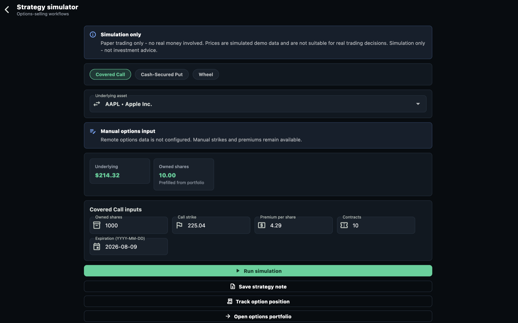This screenshot has height=323, width=518.
Task: Go back using the arrow icon
Action: (7, 9)
